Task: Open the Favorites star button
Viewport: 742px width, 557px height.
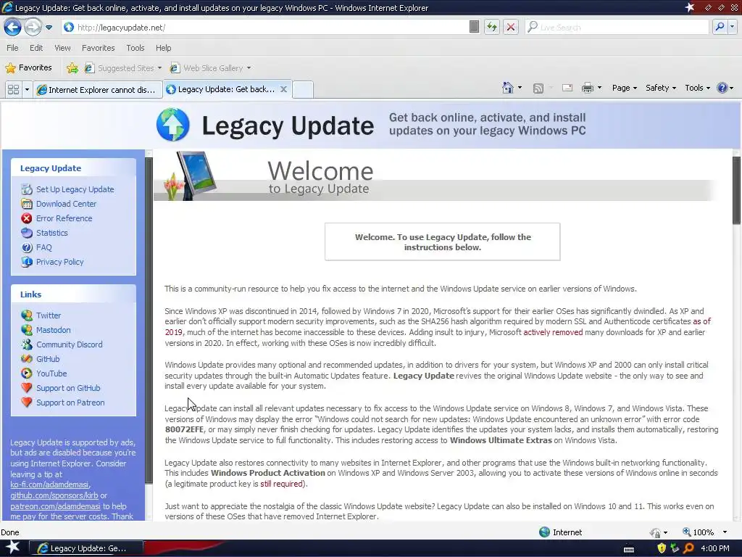Action: click(x=28, y=67)
